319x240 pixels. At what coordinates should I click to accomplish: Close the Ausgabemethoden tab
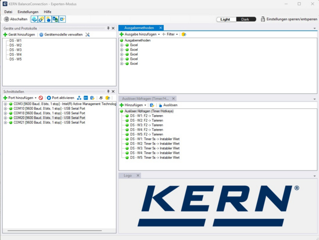click(x=161, y=28)
